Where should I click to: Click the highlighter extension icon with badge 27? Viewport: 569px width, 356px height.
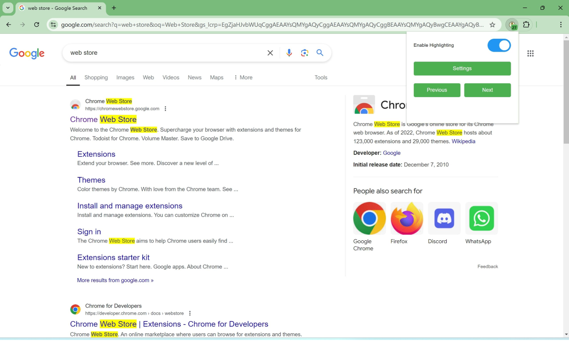click(513, 25)
